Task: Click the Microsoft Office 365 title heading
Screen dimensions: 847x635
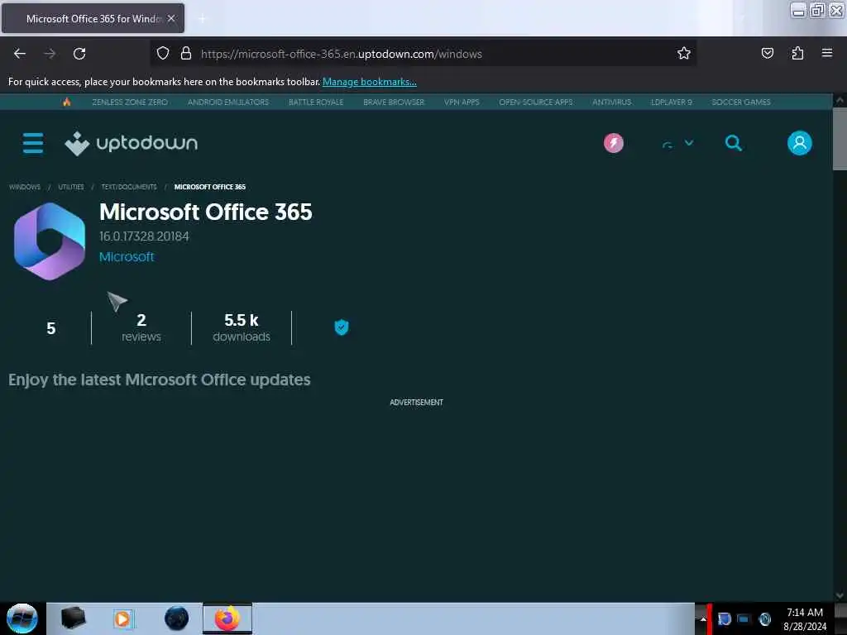Action: (x=206, y=212)
